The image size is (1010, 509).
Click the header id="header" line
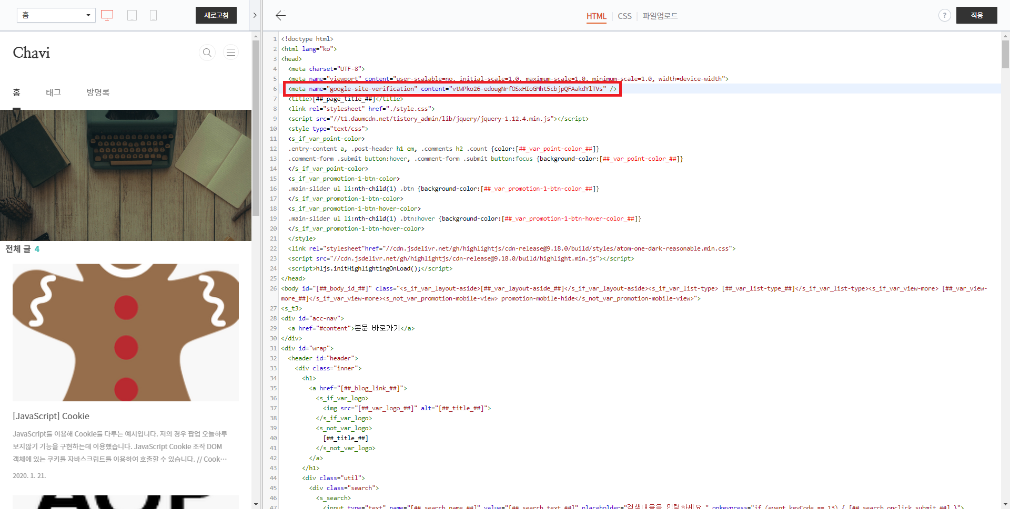click(323, 358)
